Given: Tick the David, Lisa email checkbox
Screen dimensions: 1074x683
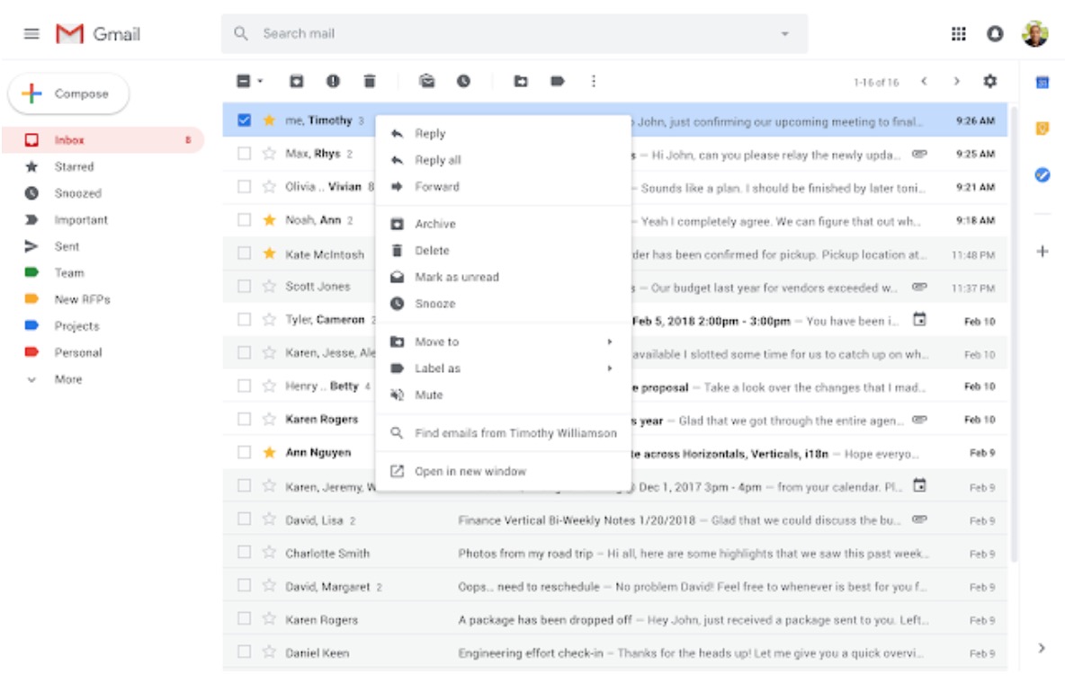Looking at the screenshot, I should click(244, 519).
